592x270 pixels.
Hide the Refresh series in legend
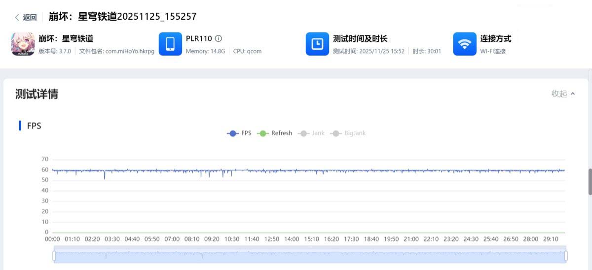[276, 133]
